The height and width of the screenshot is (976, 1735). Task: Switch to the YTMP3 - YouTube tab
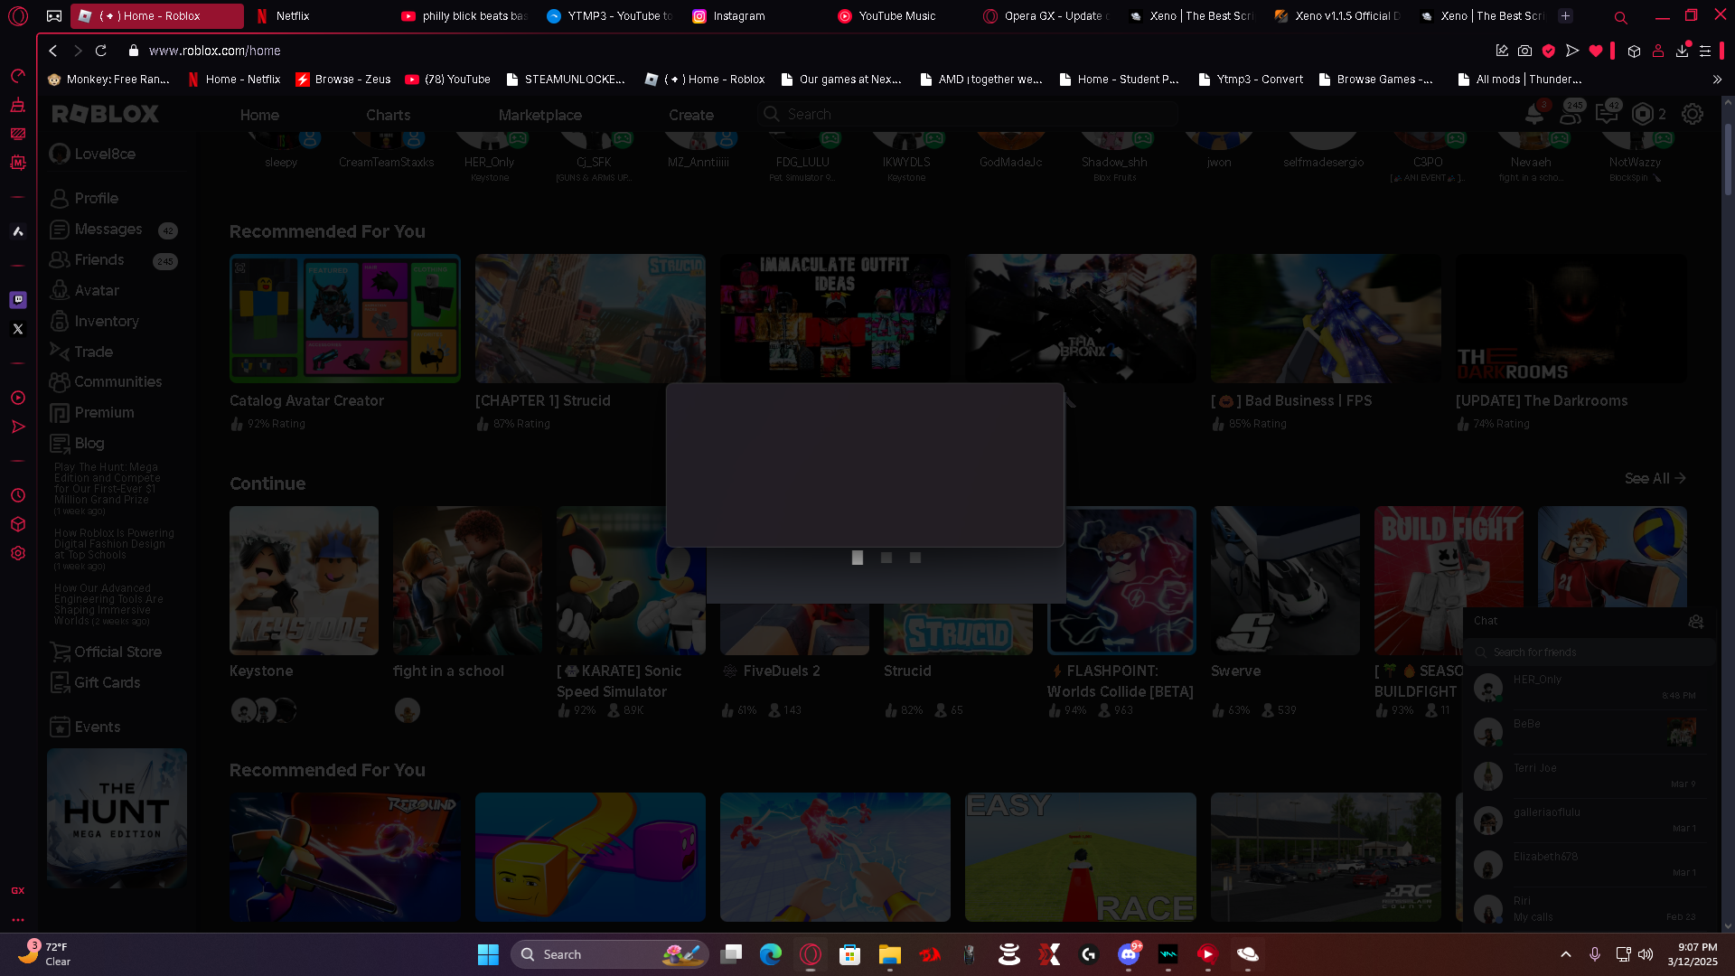[610, 16]
